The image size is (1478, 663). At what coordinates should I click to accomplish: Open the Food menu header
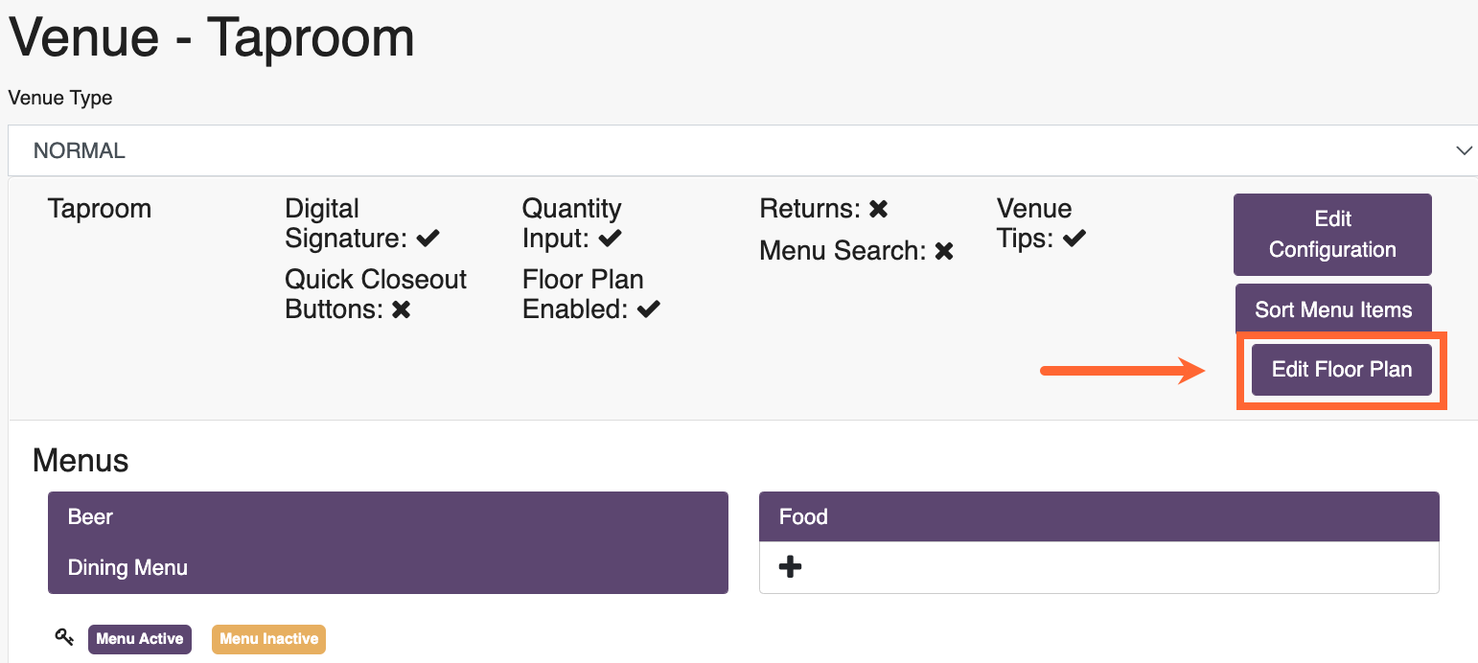(1099, 517)
